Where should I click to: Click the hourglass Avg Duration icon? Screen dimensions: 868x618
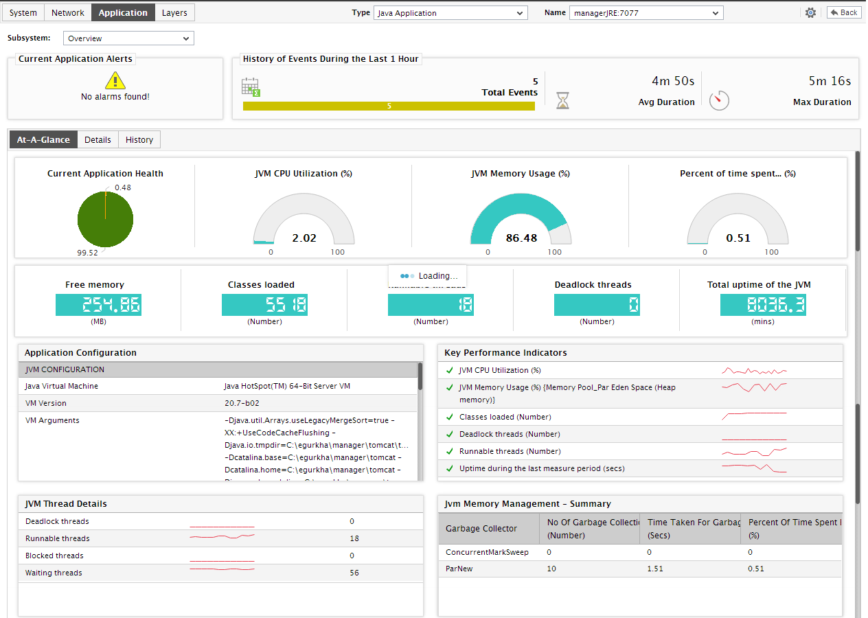tap(562, 101)
